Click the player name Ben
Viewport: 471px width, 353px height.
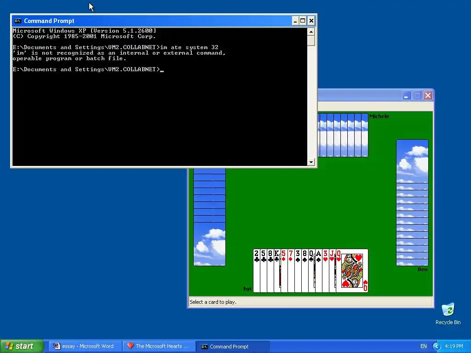pos(422,269)
